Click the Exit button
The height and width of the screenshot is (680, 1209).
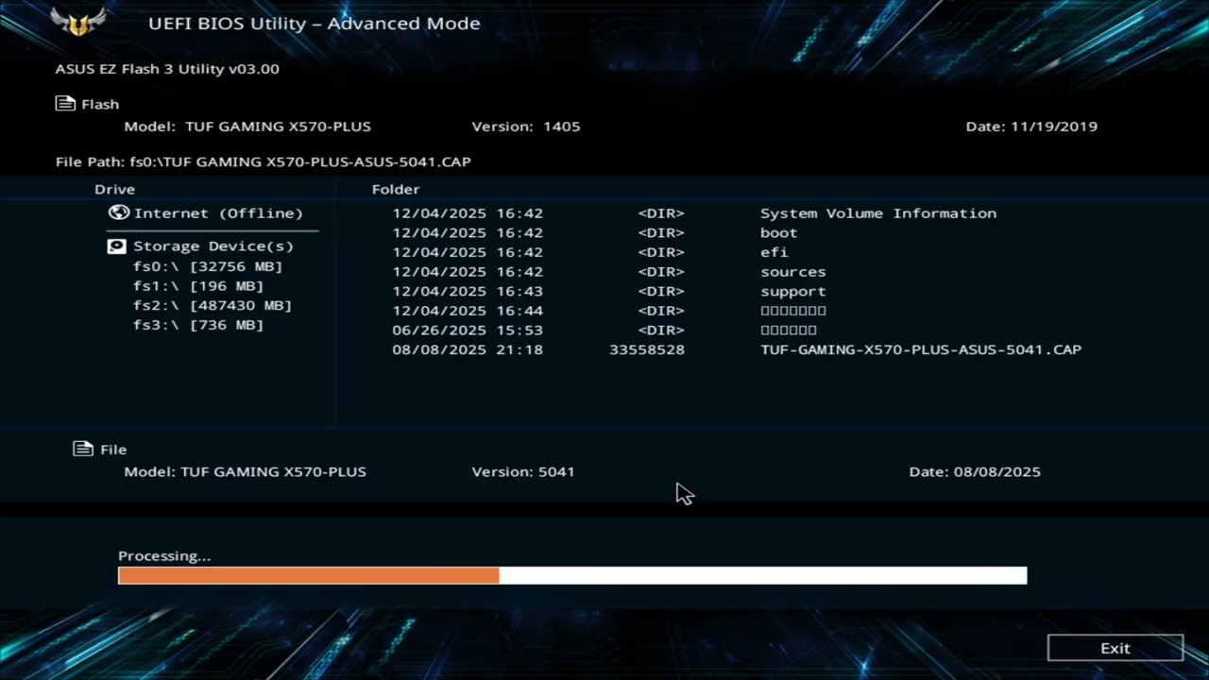[x=1115, y=648]
